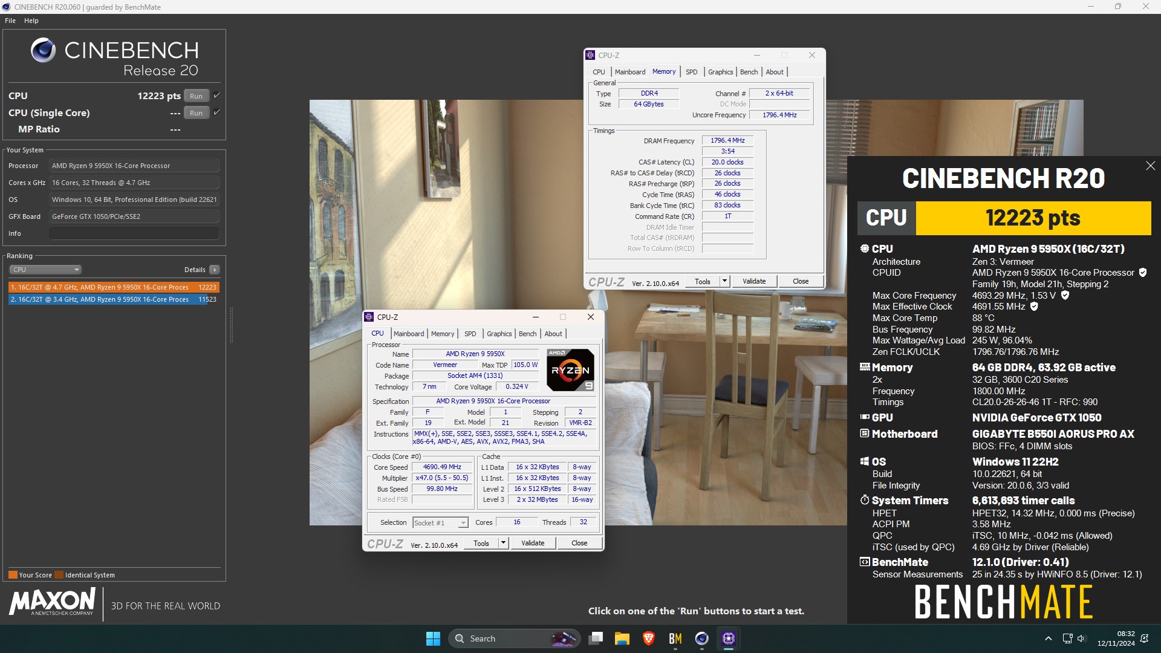The image size is (1161, 653).
Task: Select ranking entry at 4.7 GHz
Action: [114, 287]
